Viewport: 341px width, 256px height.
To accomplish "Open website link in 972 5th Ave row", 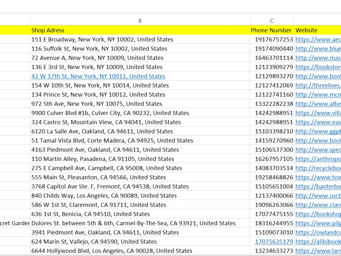I will click(x=318, y=104).
